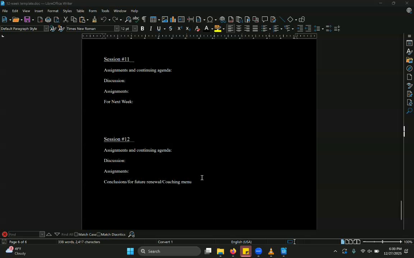Open Sidebar Gallery panel
414x258 pixels.
tap(409, 60)
